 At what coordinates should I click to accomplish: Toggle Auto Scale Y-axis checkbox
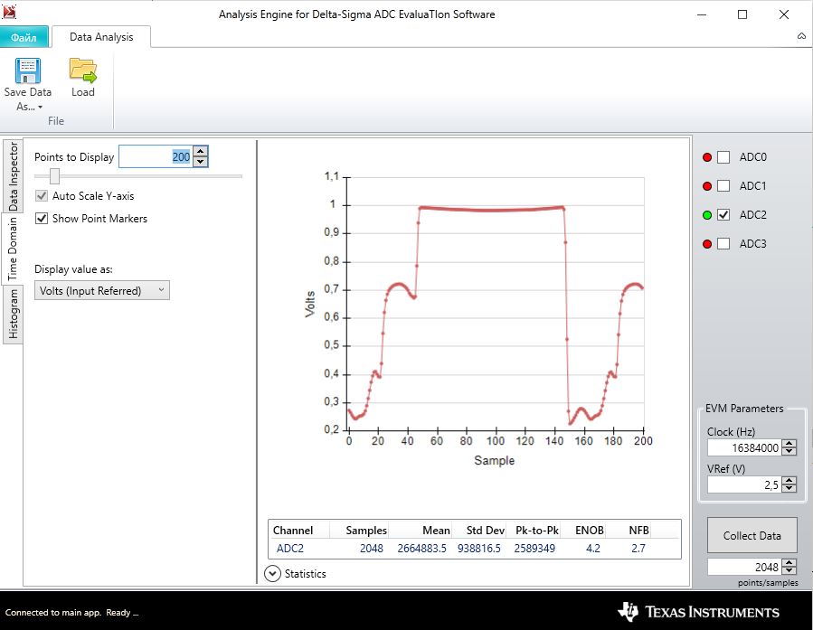[42, 196]
